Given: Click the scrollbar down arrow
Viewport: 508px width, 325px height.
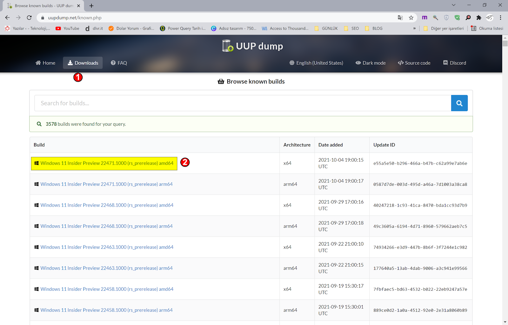Looking at the screenshot, I should coord(505,322).
